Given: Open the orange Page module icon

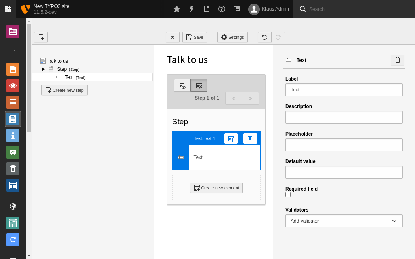Looking at the screenshot, I should click(x=13, y=69).
